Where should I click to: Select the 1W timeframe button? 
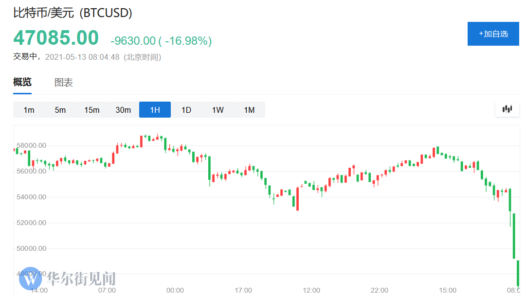(218, 110)
